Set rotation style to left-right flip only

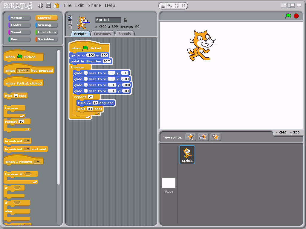pos(70,22)
